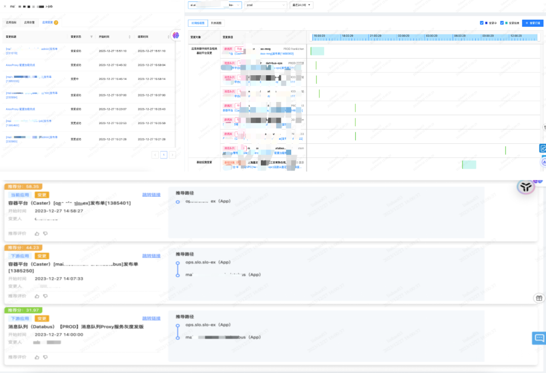Click the teal change block in PROD frankichen row
The height and width of the screenshot is (373, 546).
coord(317,51)
